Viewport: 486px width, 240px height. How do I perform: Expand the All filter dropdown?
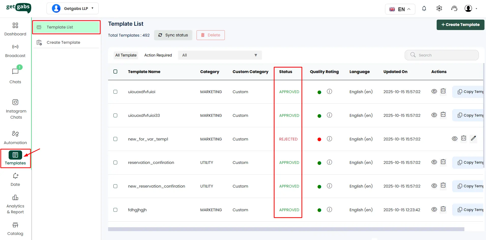220,55
